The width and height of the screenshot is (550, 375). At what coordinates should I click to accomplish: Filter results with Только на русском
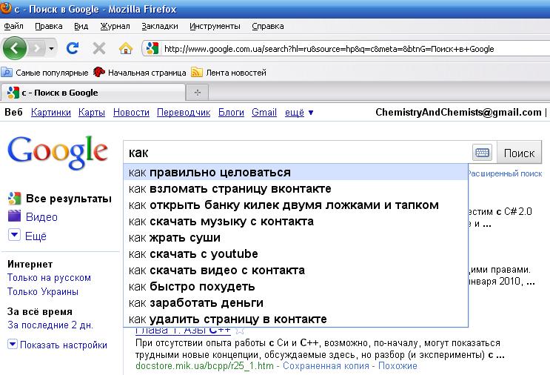tap(49, 278)
